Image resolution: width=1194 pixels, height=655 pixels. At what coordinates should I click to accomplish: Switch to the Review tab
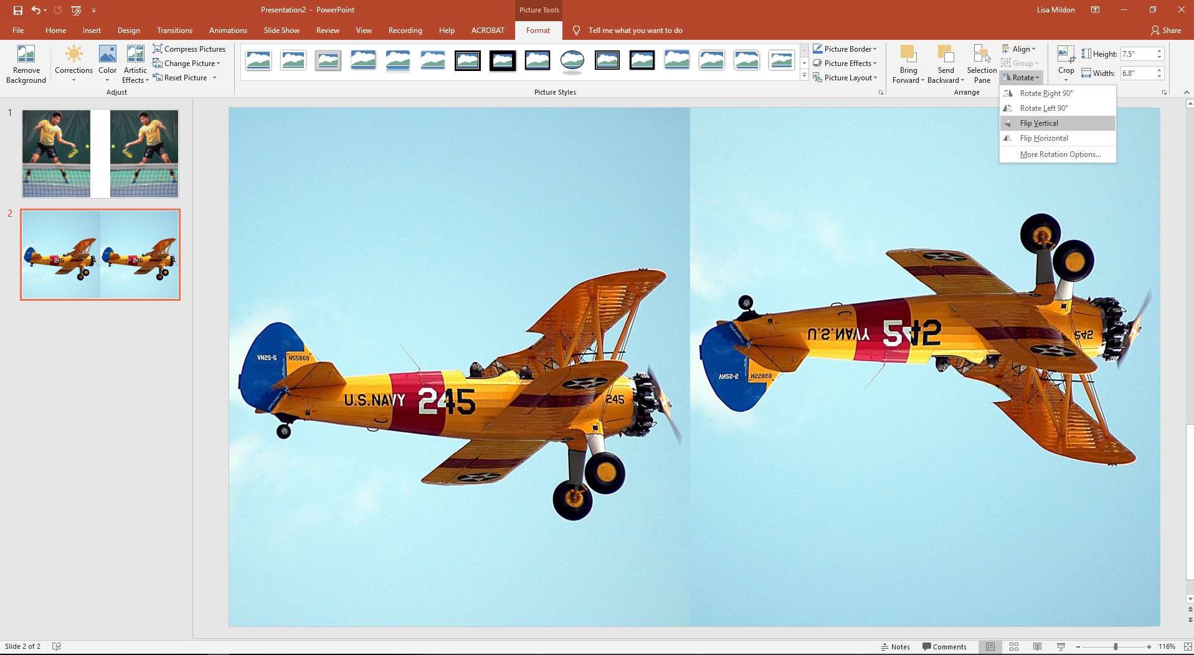pyautogui.click(x=328, y=30)
